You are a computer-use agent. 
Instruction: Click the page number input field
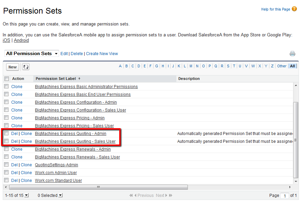pyautogui.click(x=284, y=196)
